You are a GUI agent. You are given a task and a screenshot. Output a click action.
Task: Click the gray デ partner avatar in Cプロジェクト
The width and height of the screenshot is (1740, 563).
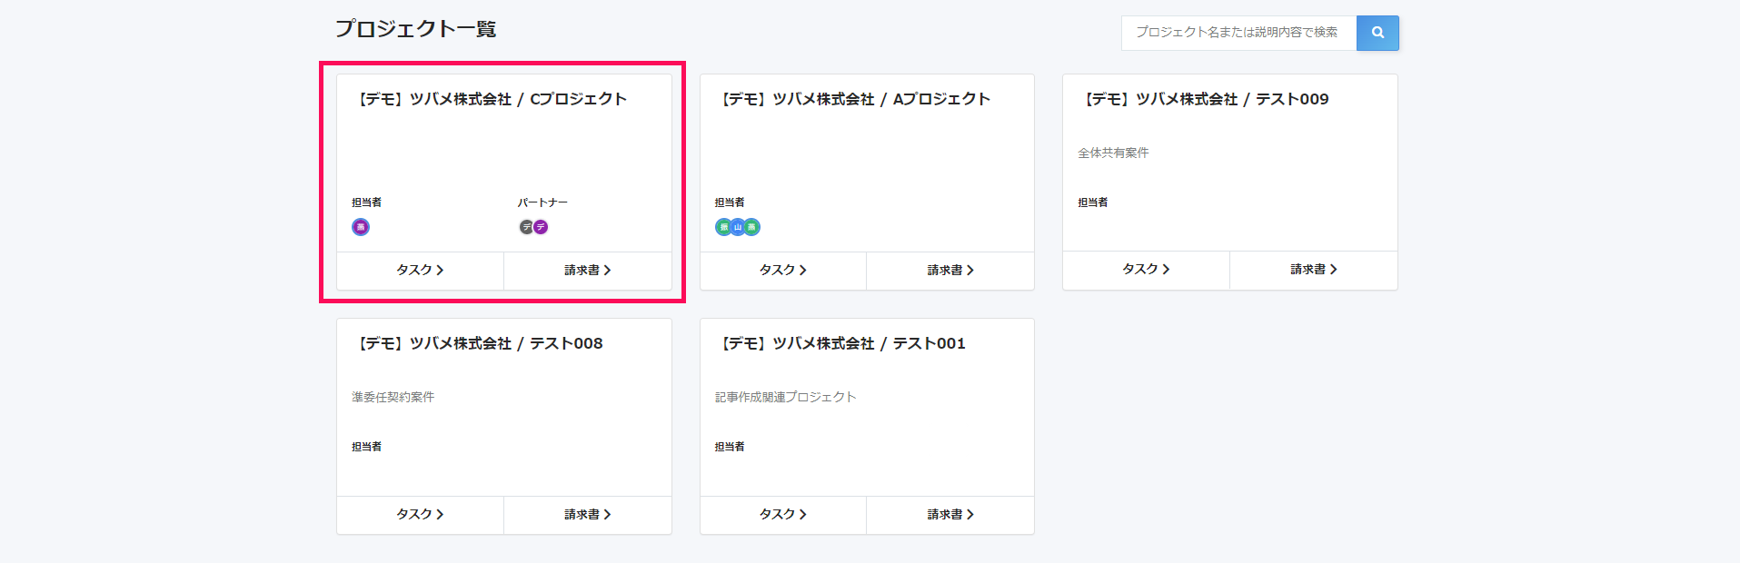pos(526,227)
